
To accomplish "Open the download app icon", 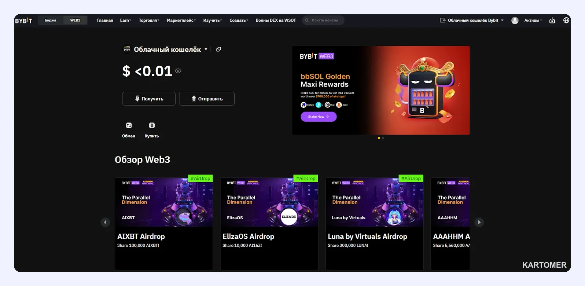I will [x=552, y=21].
